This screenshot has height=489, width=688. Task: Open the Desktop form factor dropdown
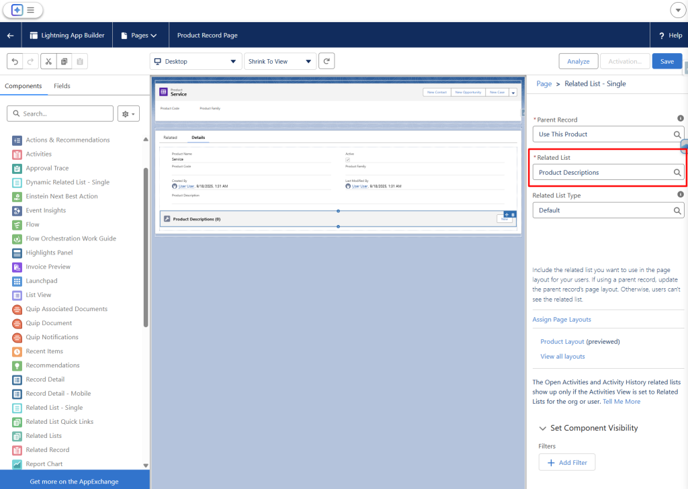(x=195, y=61)
